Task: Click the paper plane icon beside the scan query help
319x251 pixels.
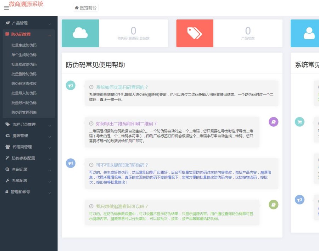Action: pyautogui.click(x=70, y=85)
